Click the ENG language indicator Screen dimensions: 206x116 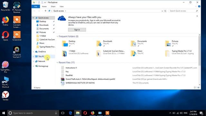(185, 113)
